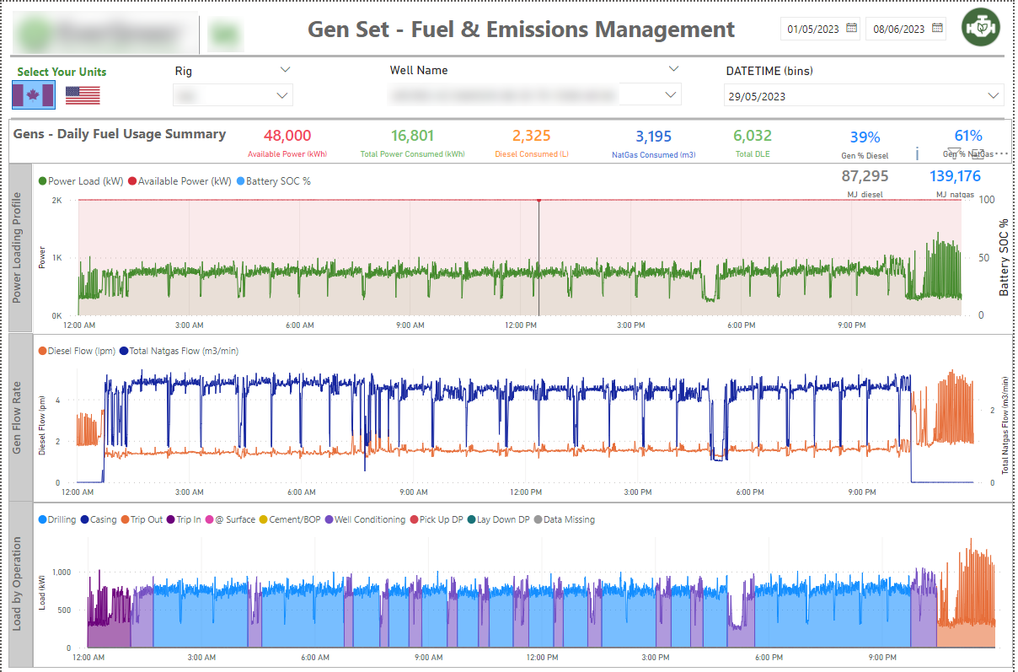
Task: Click the Gens - Daily Fuel Usage Summary title
Action: (x=120, y=134)
